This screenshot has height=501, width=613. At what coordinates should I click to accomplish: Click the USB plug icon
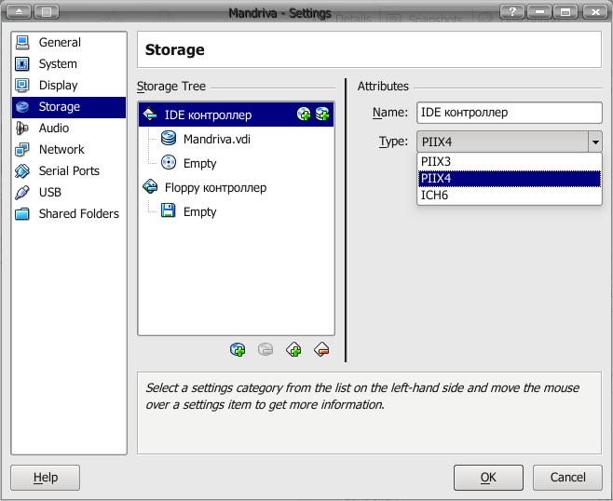pos(22,192)
